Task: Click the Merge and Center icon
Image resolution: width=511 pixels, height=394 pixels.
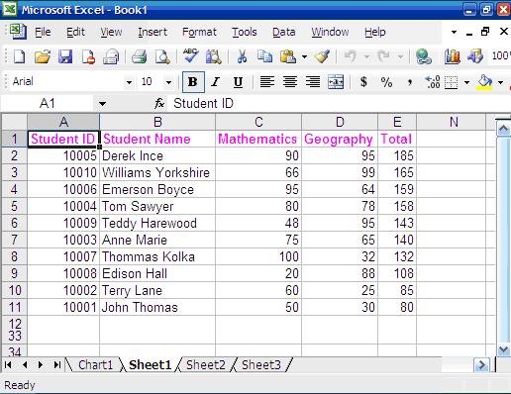Action: click(x=336, y=82)
